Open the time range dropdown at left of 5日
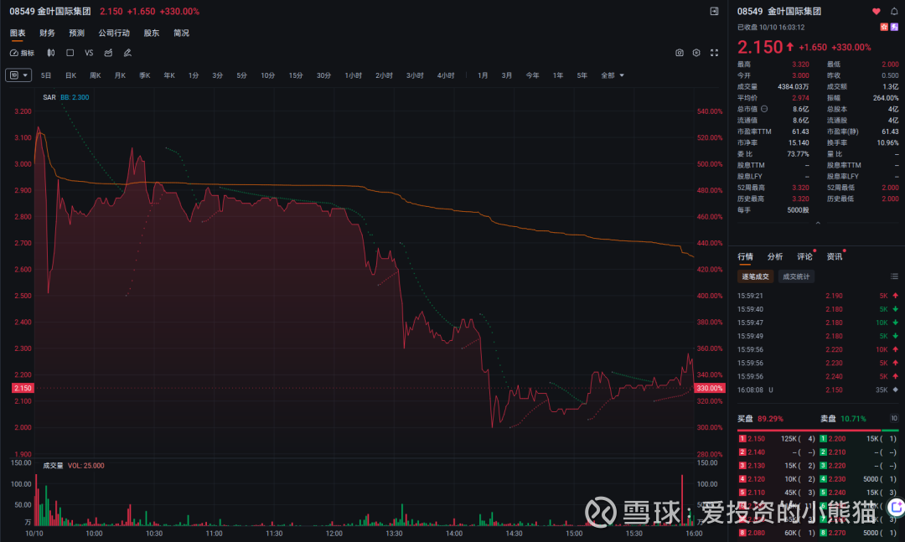 coord(18,75)
